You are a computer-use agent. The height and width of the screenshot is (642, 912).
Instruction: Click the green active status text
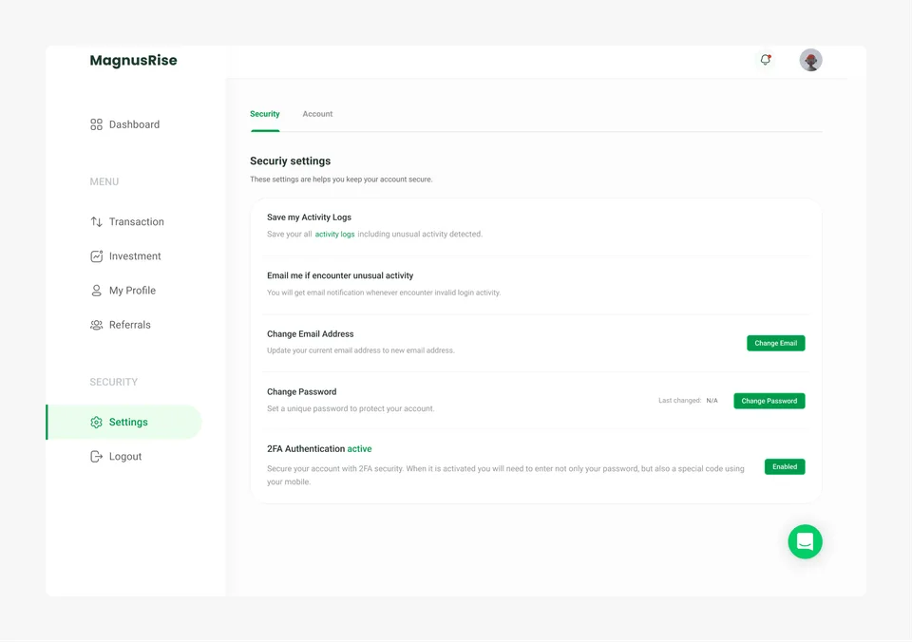(x=359, y=449)
